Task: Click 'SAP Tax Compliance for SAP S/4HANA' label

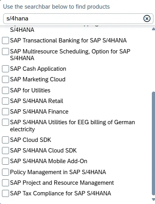Action: coord(61,193)
